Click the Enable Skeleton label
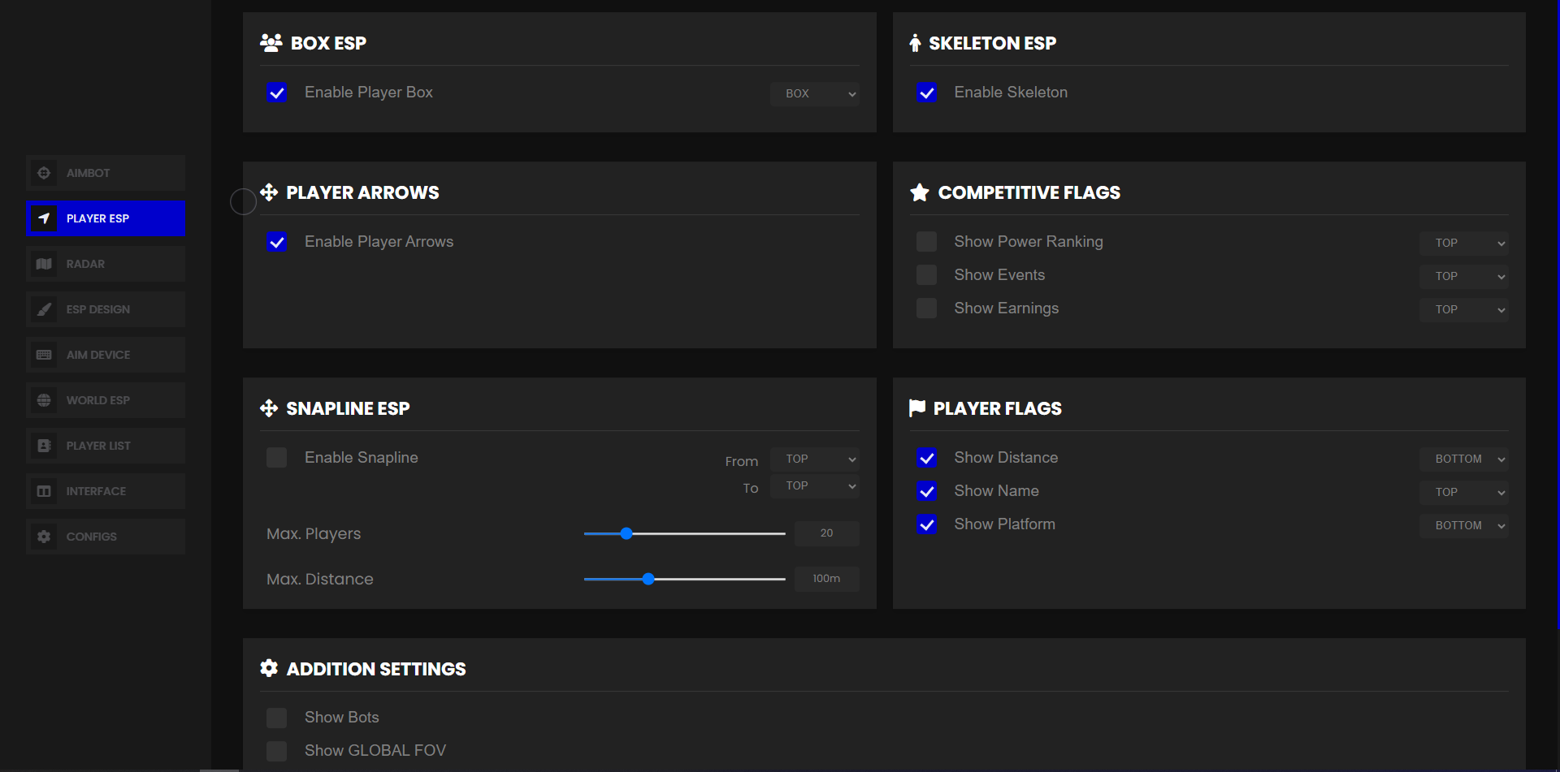This screenshot has width=1560, height=772. coord(1011,93)
